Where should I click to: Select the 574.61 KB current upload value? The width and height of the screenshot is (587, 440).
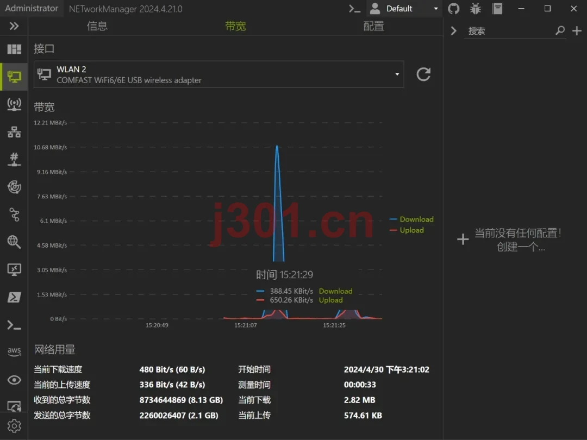[x=363, y=416]
